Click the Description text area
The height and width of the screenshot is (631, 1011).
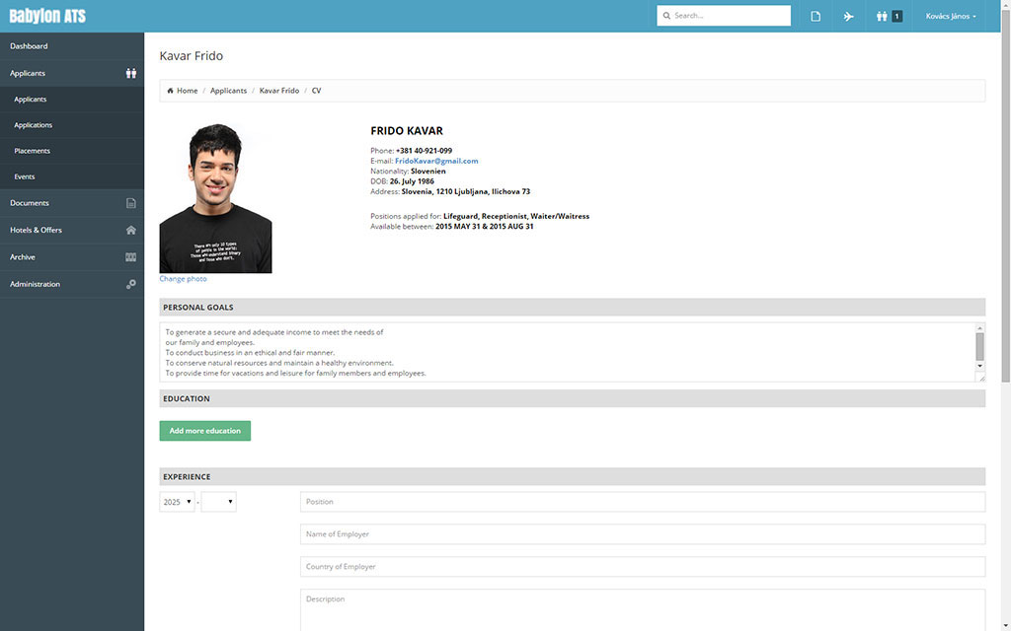643,609
